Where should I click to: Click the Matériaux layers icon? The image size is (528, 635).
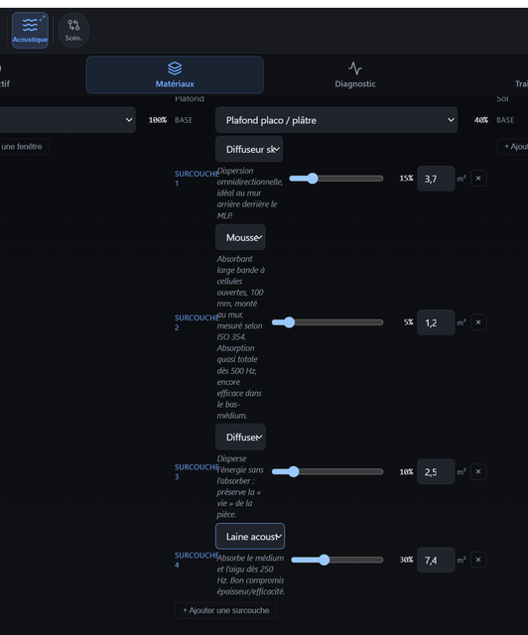tap(175, 68)
